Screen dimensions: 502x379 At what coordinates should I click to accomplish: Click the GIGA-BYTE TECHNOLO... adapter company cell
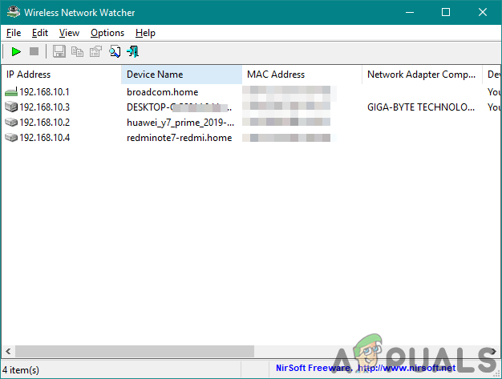421,107
